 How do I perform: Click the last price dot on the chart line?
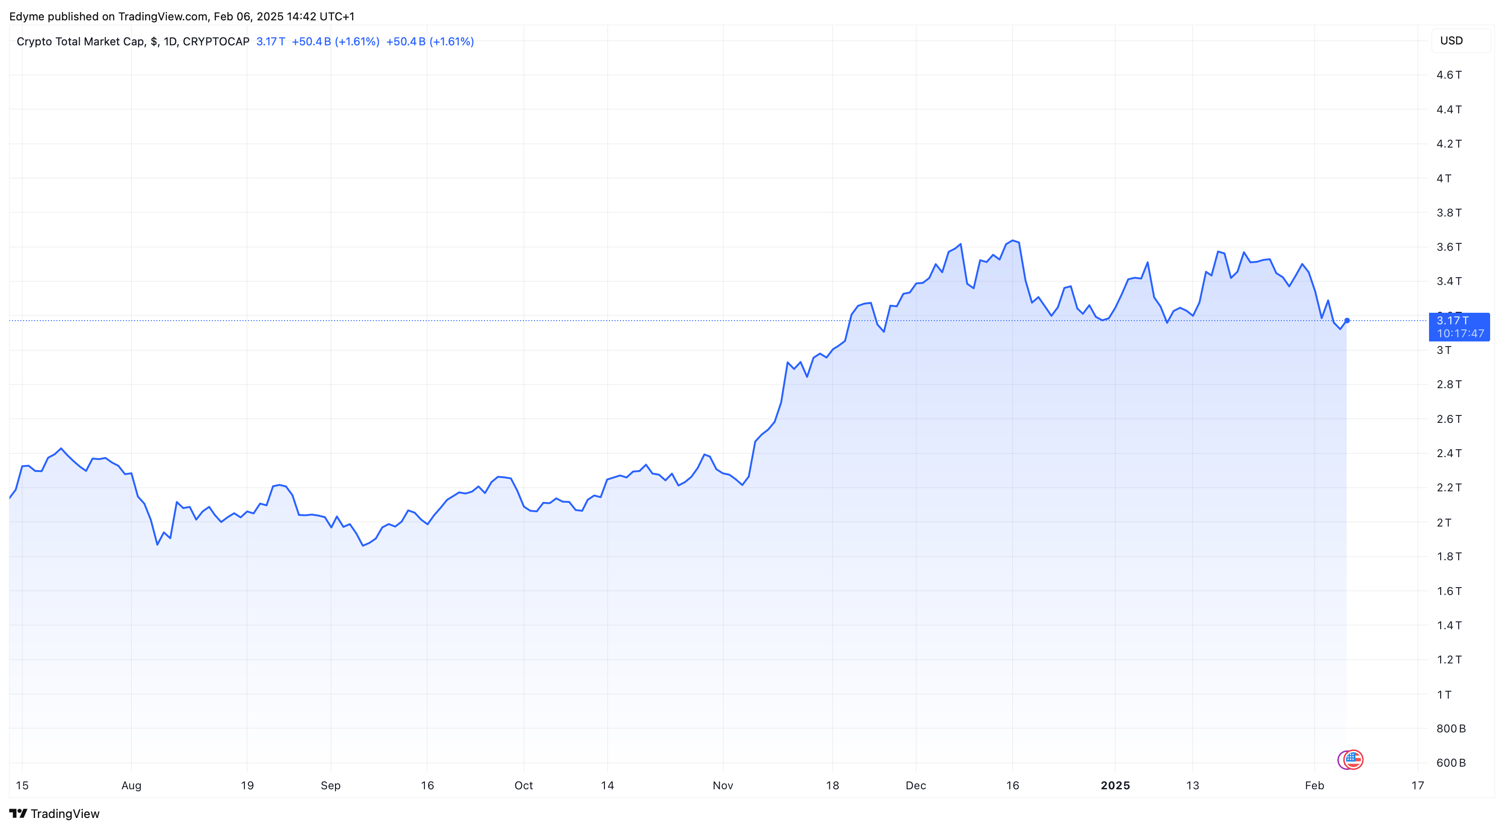pyautogui.click(x=1347, y=321)
